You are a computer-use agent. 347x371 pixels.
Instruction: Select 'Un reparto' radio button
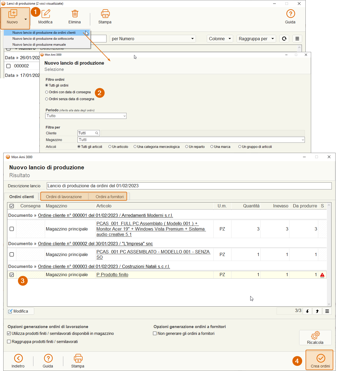[x=187, y=147]
